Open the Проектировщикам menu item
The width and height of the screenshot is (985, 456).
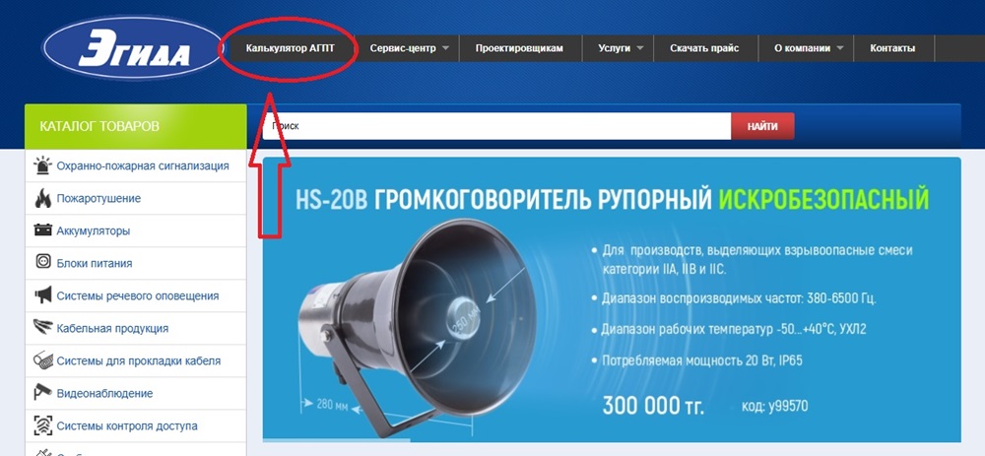(519, 48)
